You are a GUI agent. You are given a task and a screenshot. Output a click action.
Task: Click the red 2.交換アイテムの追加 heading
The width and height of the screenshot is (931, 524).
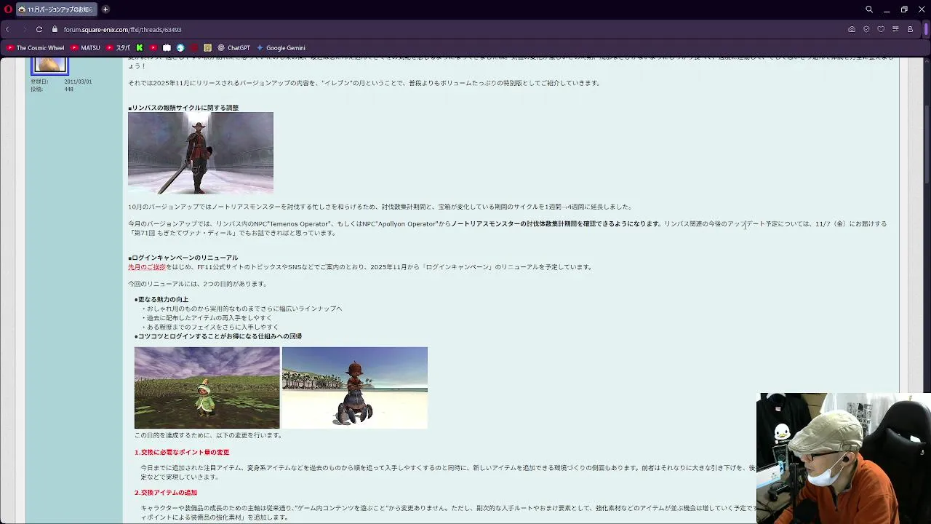[x=166, y=493]
